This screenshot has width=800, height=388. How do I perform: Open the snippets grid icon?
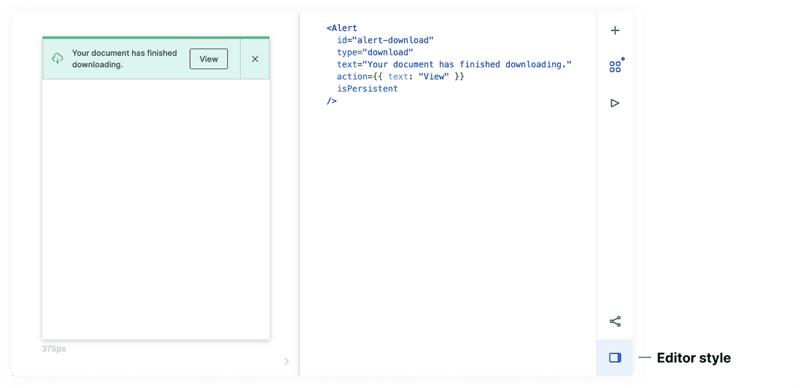tap(615, 67)
